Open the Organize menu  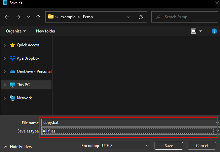pyautogui.click(x=16, y=31)
